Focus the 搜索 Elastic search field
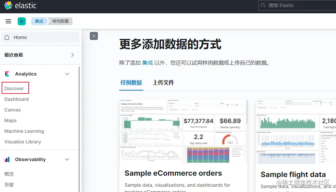The height and width of the screenshot is (192, 336). tap(297, 5)
